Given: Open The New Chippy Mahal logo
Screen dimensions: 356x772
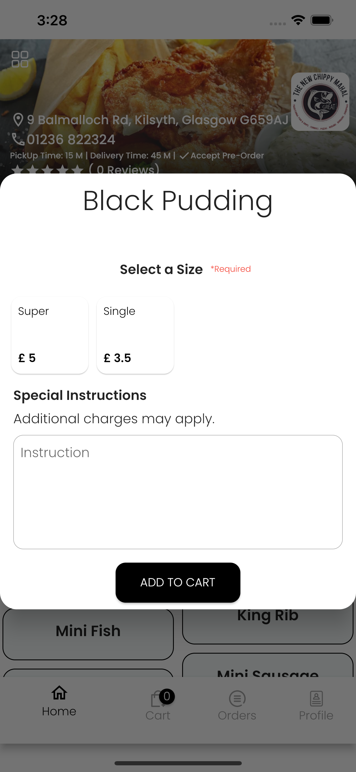Looking at the screenshot, I should (320, 102).
